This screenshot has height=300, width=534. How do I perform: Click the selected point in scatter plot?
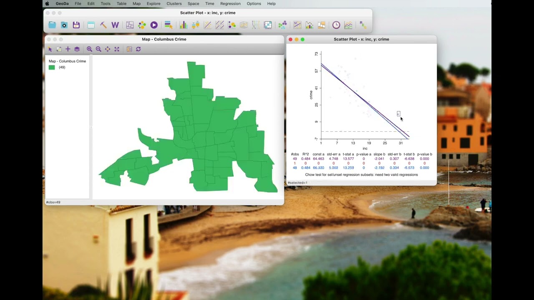398,114
